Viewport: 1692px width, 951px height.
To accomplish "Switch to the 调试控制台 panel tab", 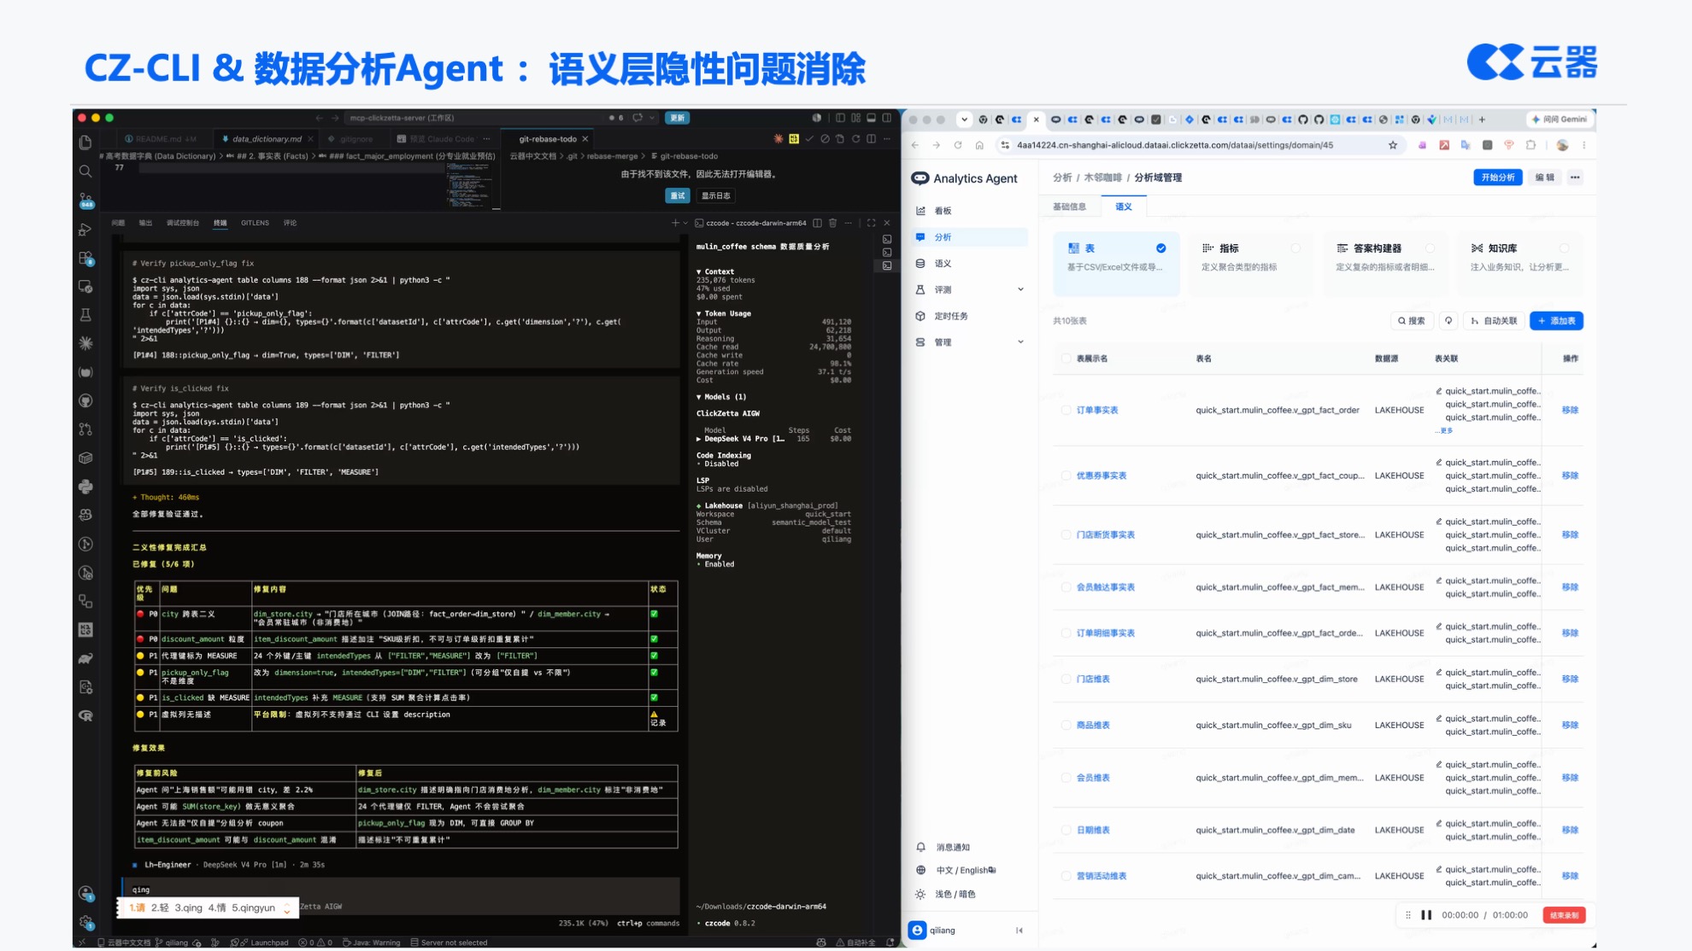I will tap(183, 223).
